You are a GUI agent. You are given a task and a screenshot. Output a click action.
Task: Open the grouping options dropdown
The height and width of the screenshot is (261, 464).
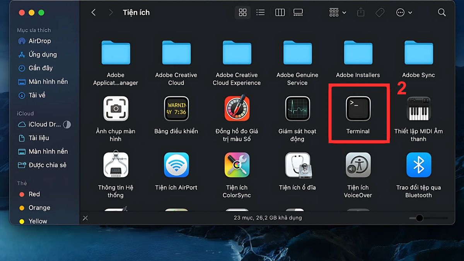coord(337,12)
